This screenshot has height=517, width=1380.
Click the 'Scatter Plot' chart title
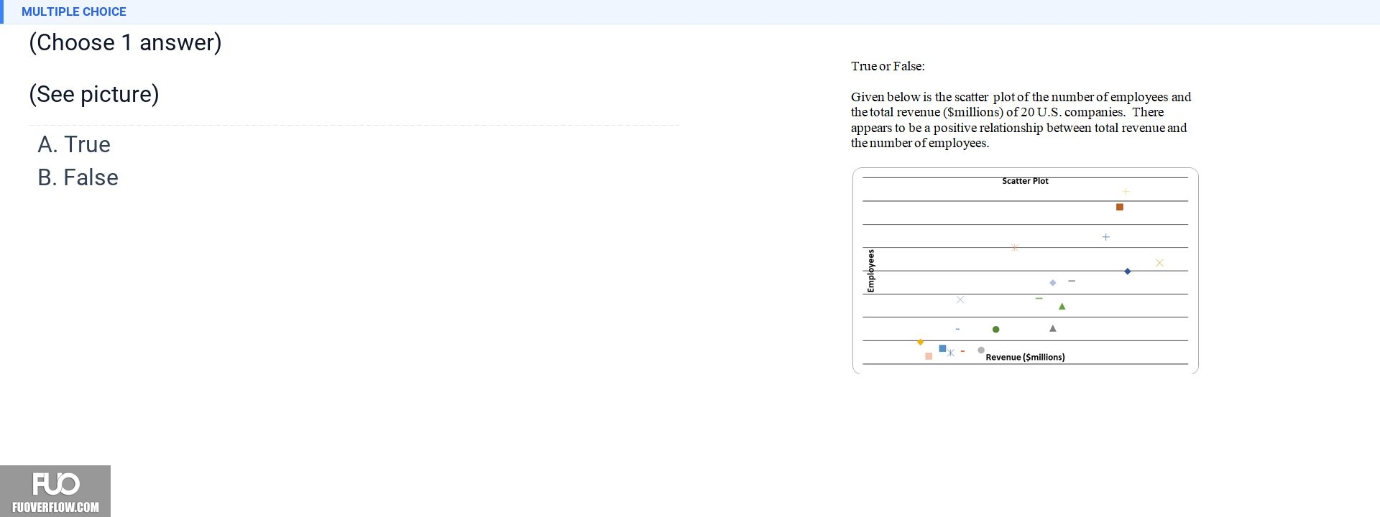coord(1025,181)
